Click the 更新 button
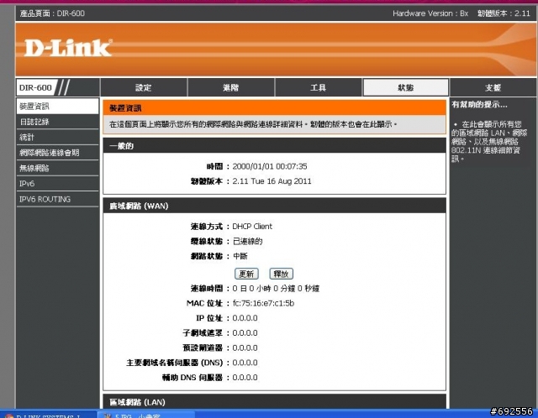This screenshot has height=418, width=538. tap(246, 274)
